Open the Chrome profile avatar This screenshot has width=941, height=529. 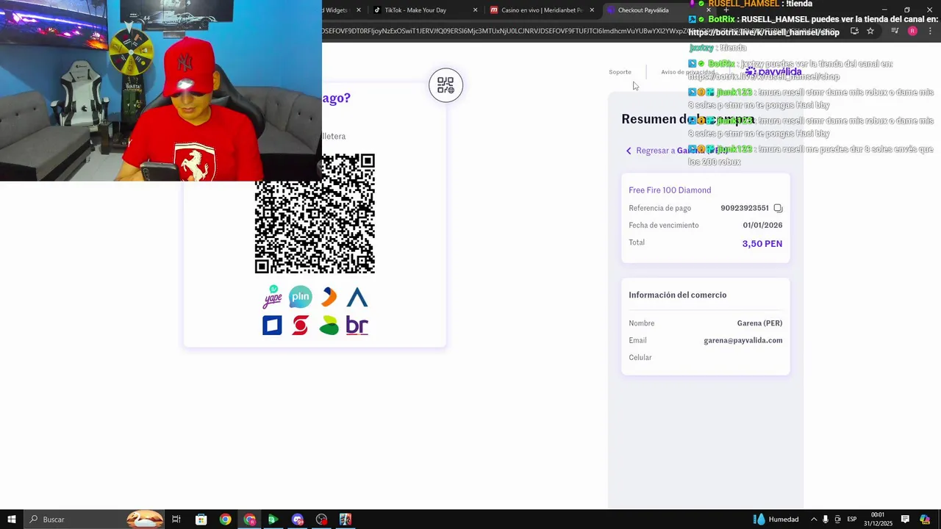(x=912, y=31)
